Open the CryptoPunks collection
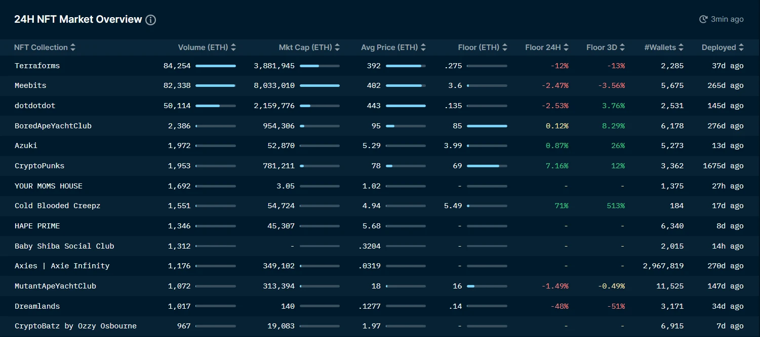Screen dimensions: 760x337 click(39, 166)
